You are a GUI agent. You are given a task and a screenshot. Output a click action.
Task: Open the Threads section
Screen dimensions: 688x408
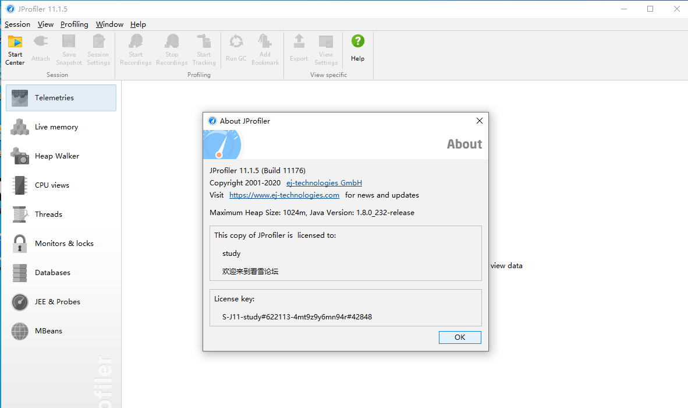point(61,214)
